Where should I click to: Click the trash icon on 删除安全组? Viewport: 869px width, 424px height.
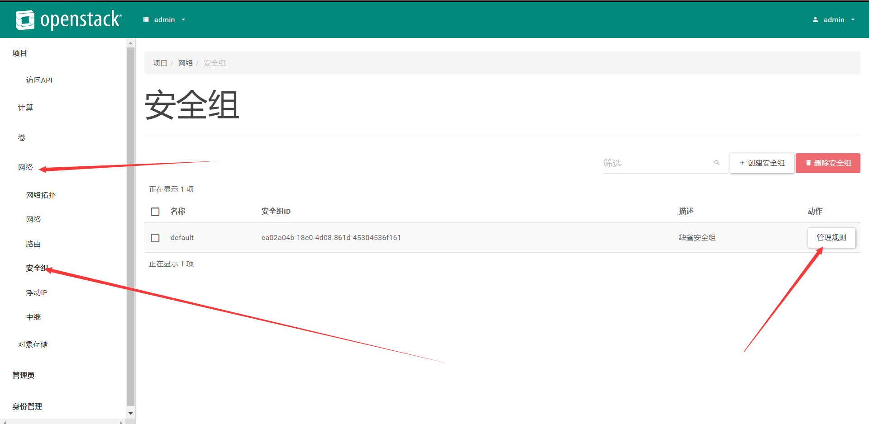click(x=808, y=163)
